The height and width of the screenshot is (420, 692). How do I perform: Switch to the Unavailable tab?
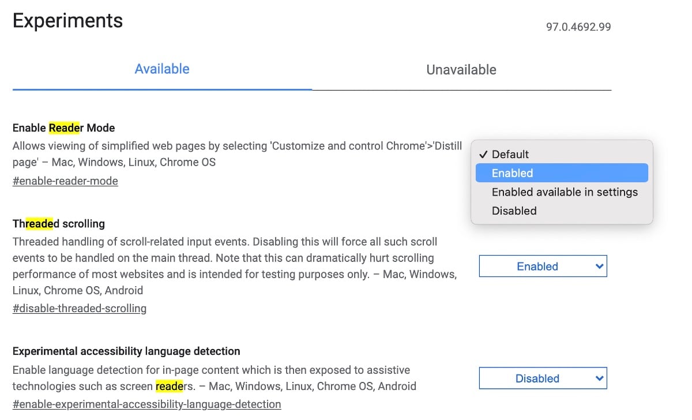tap(461, 70)
